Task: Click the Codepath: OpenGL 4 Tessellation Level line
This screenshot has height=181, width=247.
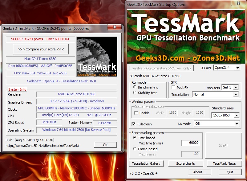Action: pyautogui.click(x=61, y=81)
